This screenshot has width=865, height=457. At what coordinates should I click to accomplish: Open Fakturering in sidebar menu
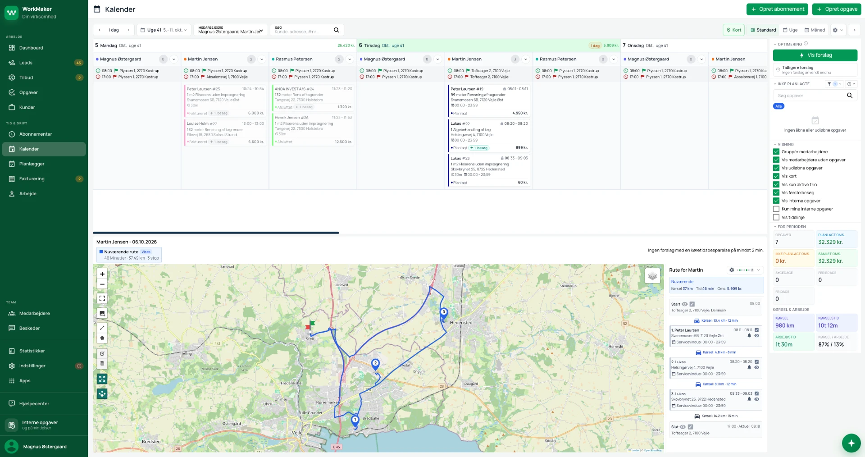[44, 179]
